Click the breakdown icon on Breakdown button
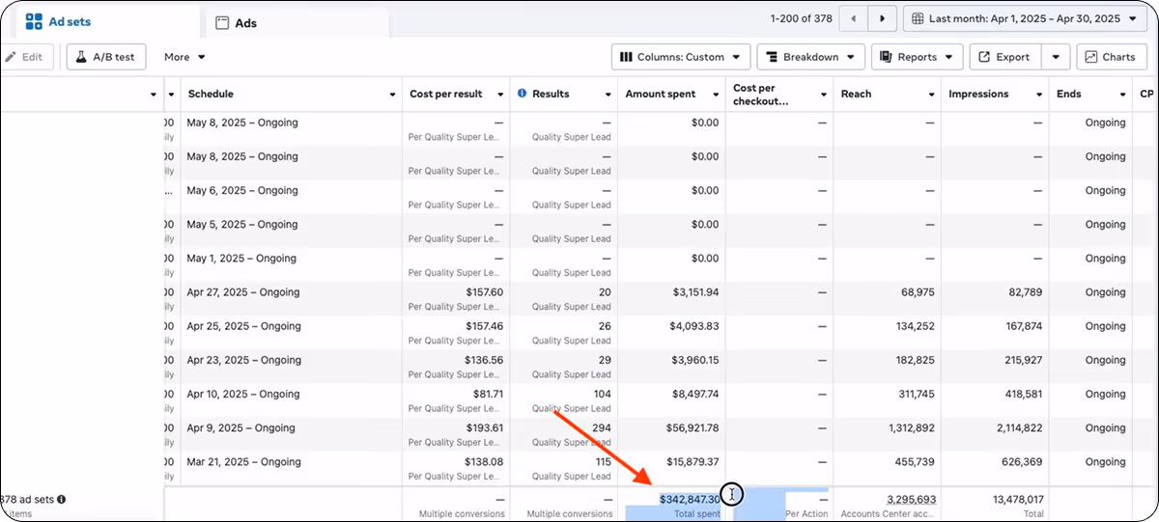 point(772,57)
